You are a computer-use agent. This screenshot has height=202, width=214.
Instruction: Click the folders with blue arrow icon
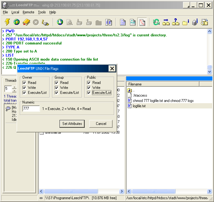[166, 22]
